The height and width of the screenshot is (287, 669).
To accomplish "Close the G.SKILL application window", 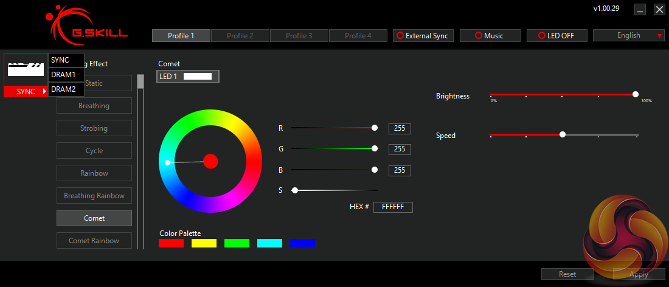I will pos(659,10).
